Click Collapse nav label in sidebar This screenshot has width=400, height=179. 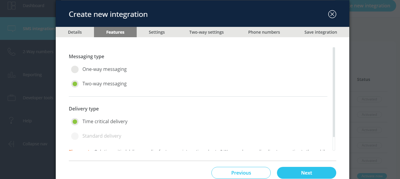pos(35,144)
